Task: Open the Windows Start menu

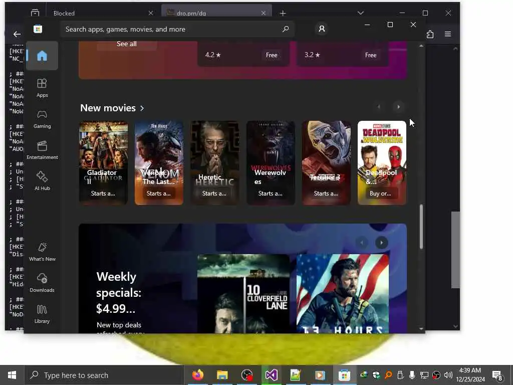Action: (x=12, y=375)
